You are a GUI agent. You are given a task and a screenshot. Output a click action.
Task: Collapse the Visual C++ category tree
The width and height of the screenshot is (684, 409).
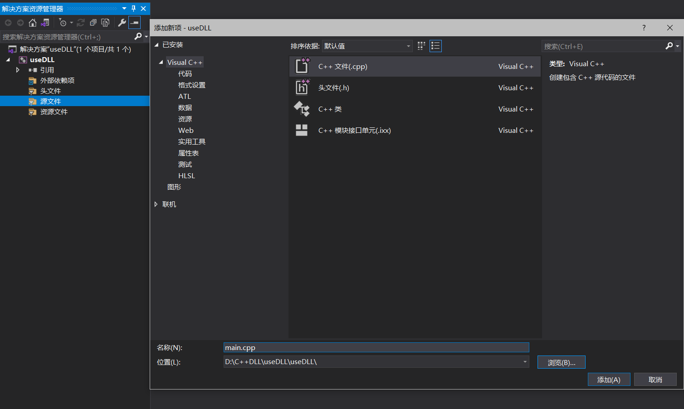pyautogui.click(x=160, y=62)
